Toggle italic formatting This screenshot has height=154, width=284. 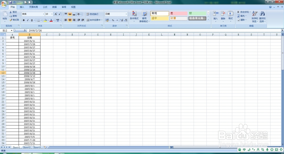[x=28, y=20]
